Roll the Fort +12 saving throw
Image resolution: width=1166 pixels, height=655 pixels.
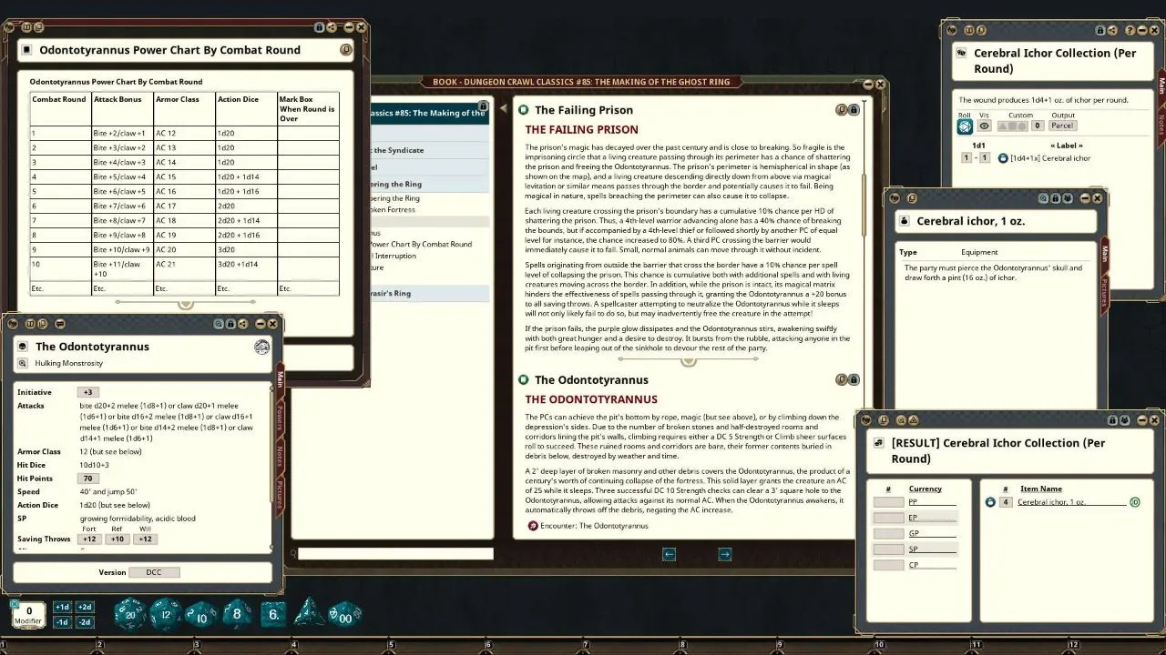click(x=88, y=539)
